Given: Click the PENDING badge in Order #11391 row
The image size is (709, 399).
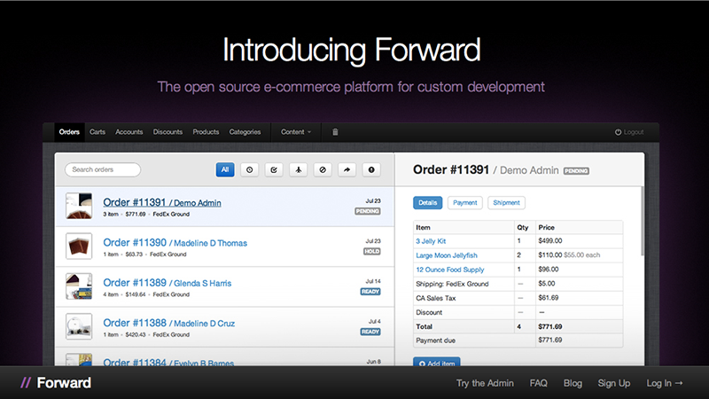Looking at the screenshot, I should (x=368, y=211).
